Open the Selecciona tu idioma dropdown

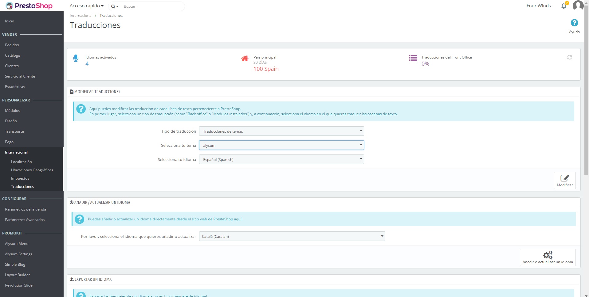coord(281,159)
